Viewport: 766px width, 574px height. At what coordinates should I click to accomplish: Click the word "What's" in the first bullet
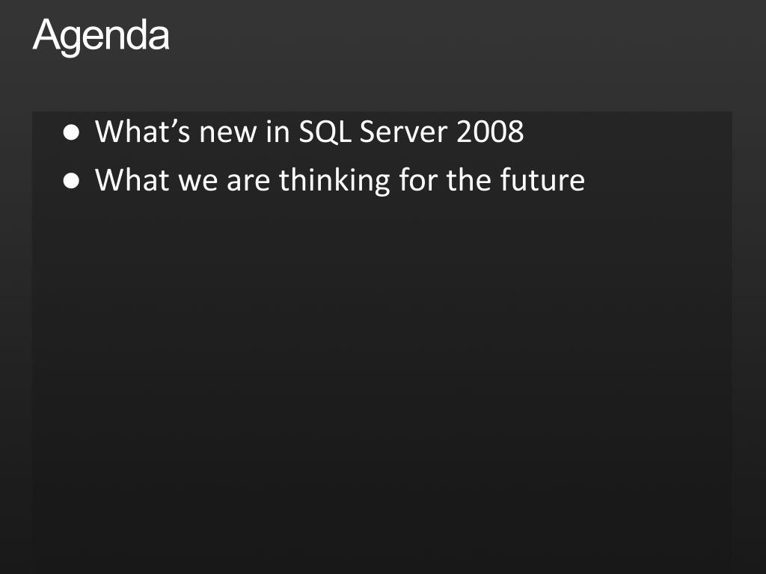tap(143, 131)
